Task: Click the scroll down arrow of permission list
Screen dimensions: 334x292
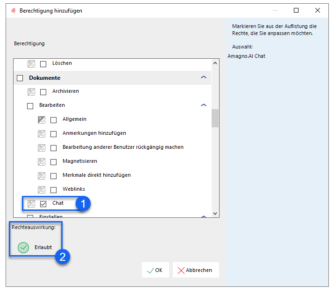Action: coord(215,213)
